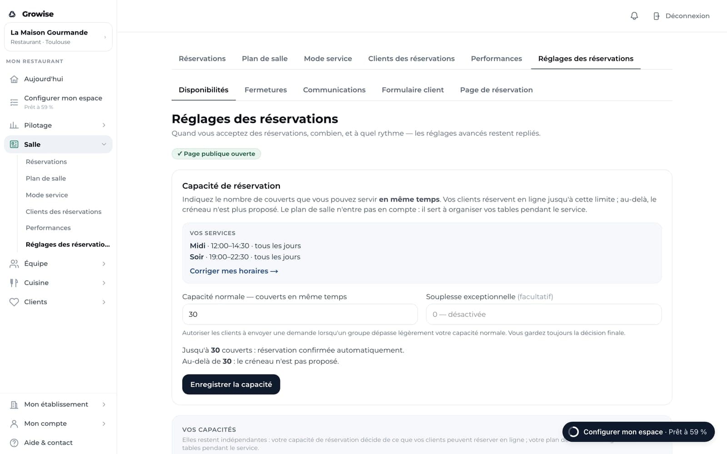
Task: Go to the Mode service top tab
Action: coord(328,59)
